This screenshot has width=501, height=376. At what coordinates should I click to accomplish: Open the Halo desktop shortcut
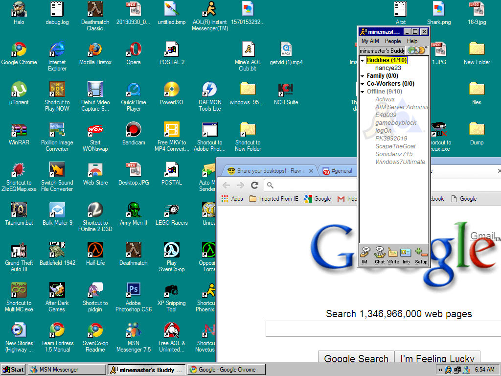pyautogui.click(x=19, y=13)
